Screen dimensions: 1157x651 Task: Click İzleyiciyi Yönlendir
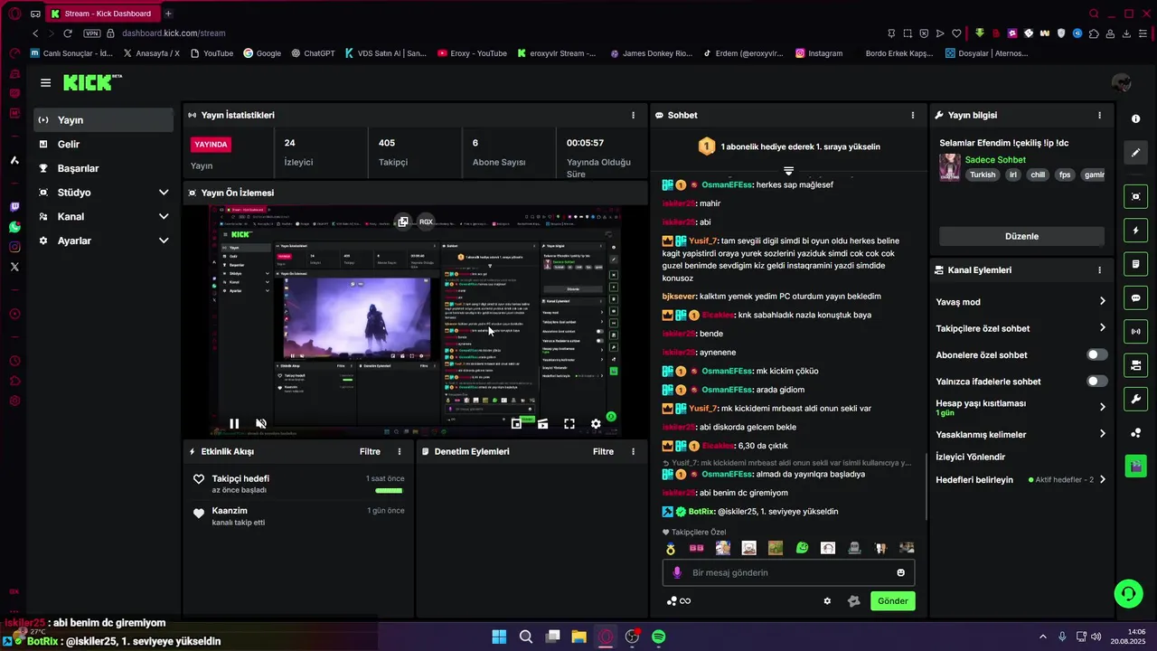point(970,457)
